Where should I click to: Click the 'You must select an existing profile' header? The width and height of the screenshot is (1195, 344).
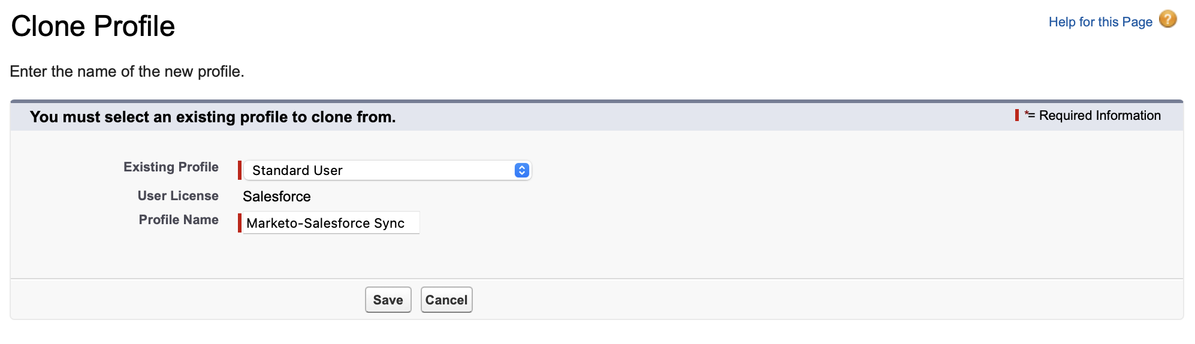213,117
